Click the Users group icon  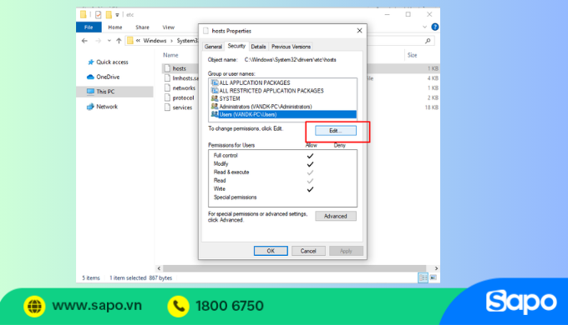(x=215, y=114)
